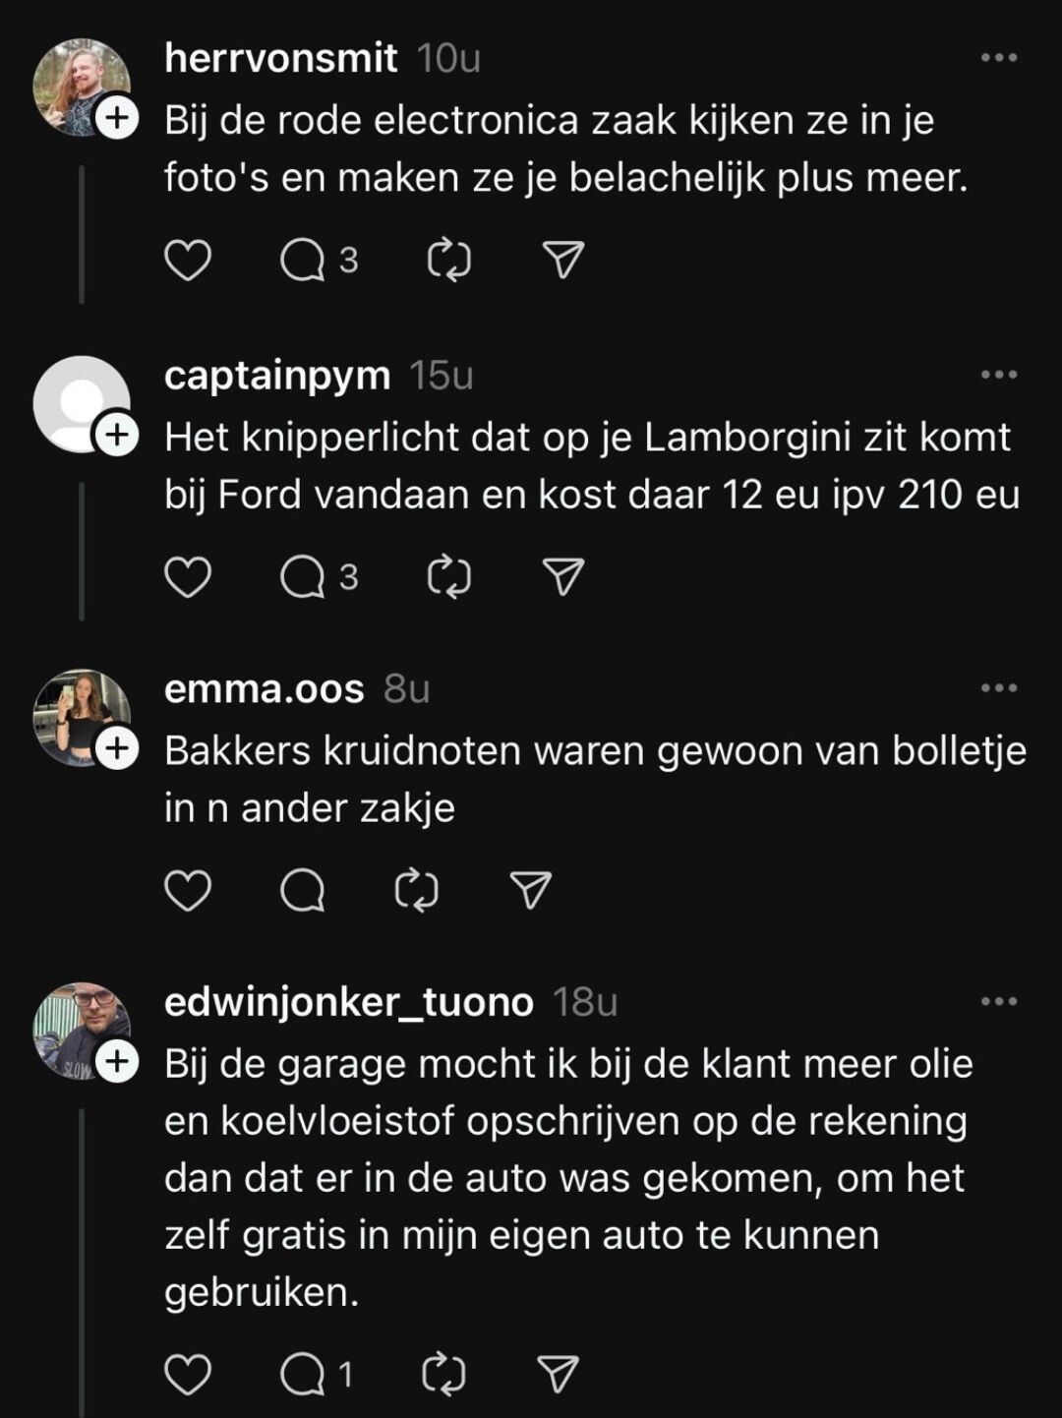Repost captainpym's knipperlicht post
Image resolution: width=1062 pixels, height=1418 pixels.
coord(449,577)
